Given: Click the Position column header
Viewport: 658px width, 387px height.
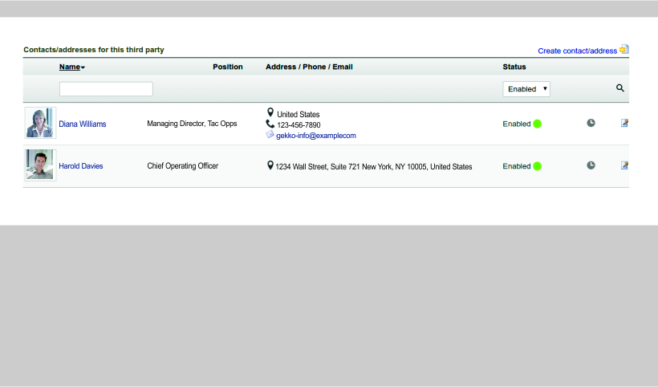Looking at the screenshot, I should pos(227,67).
